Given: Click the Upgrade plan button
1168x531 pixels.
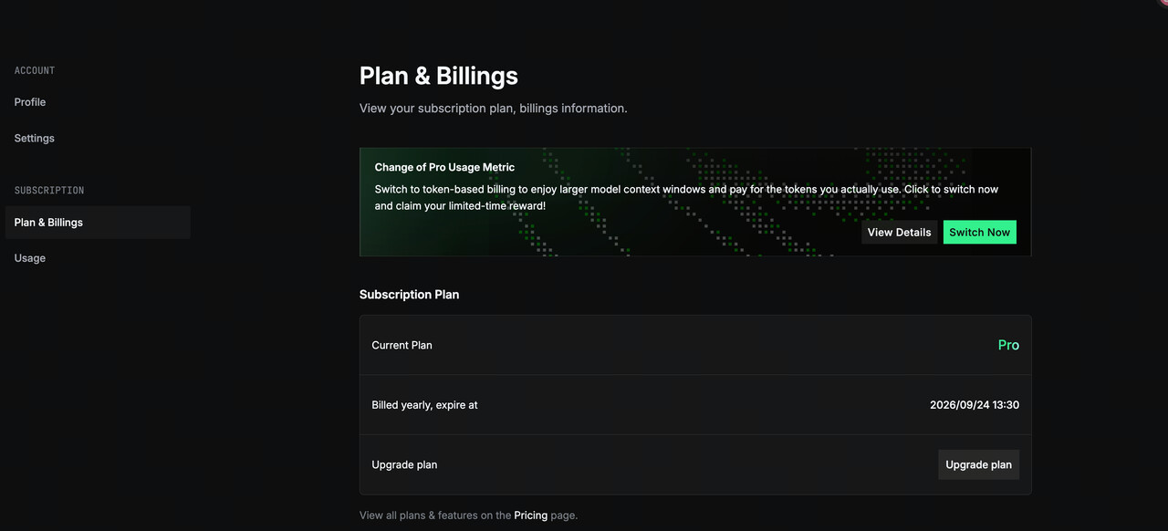Looking at the screenshot, I should (978, 464).
